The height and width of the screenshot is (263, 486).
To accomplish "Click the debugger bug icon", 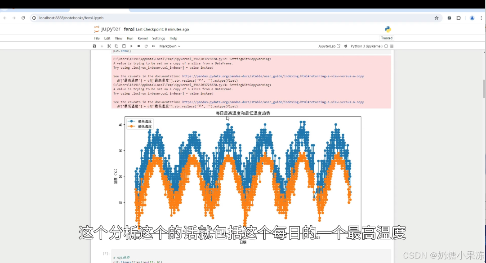I will (x=346, y=46).
